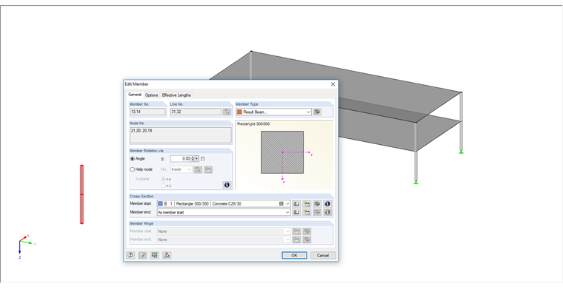Click blue color swatch in Member start cross-section
Screen dimensions: 563x289
pos(160,204)
